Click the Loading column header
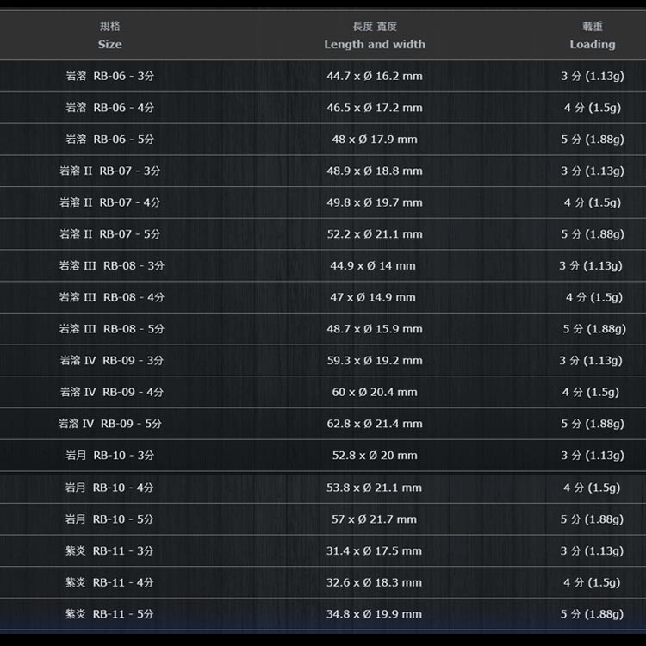Image resolution: width=646 pixels, height=646 pixels. (x=593, y=44)
